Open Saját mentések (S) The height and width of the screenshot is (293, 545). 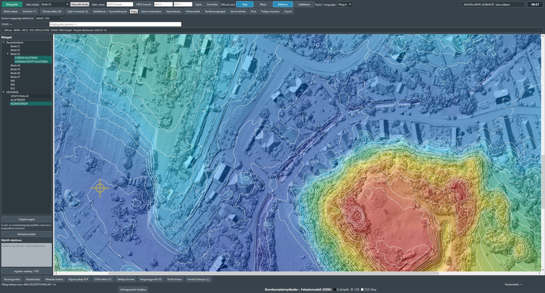[x=77, y=12]
